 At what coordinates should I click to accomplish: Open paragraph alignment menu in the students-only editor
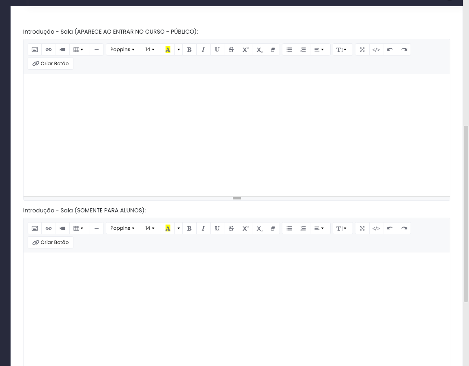click(319, 228)
